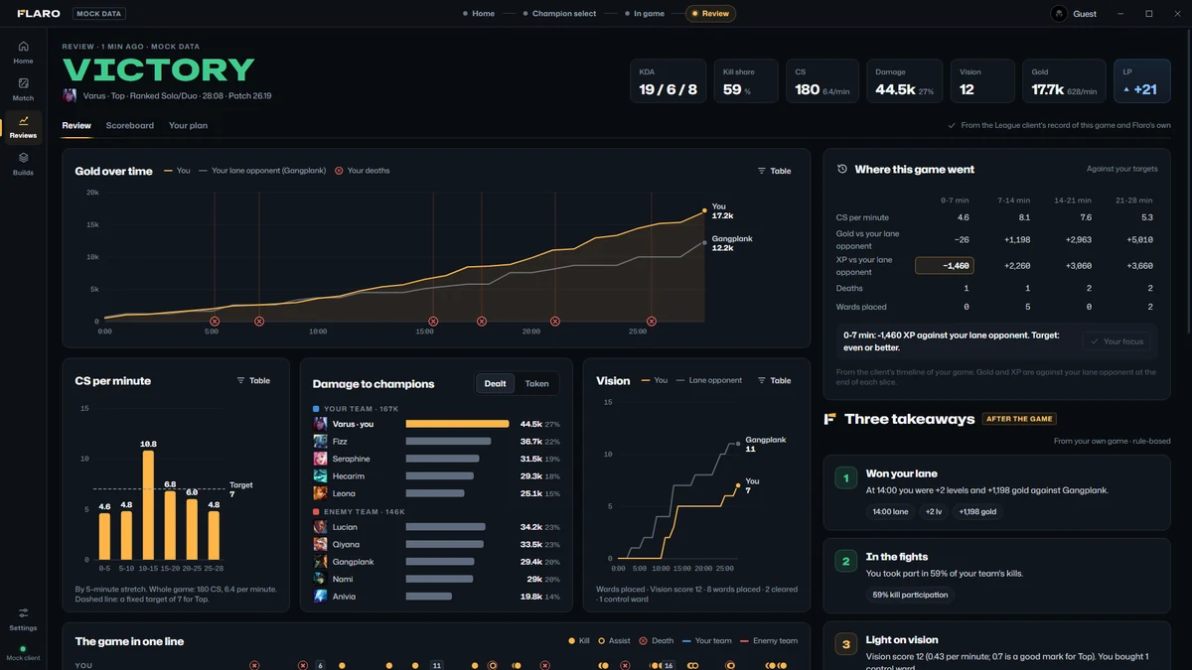This screenshot has height=670, width=1192.
Task: Switch the damage chart to Dealt
Action: coord(495,383)
